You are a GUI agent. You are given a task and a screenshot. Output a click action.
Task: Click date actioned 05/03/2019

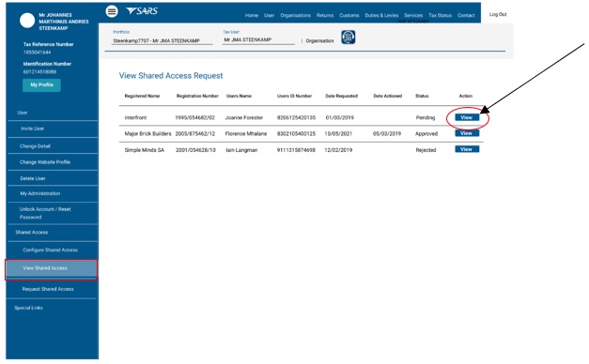[387, 133]
